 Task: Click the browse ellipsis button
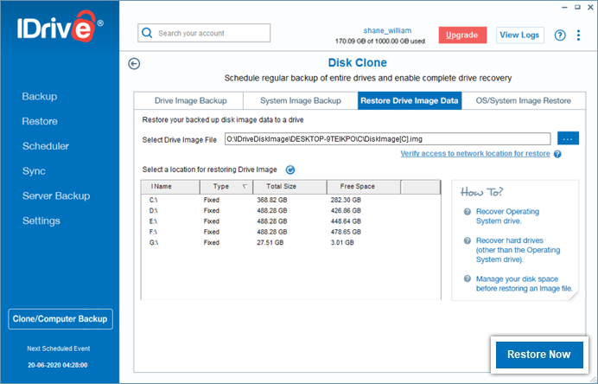(568, 138)
